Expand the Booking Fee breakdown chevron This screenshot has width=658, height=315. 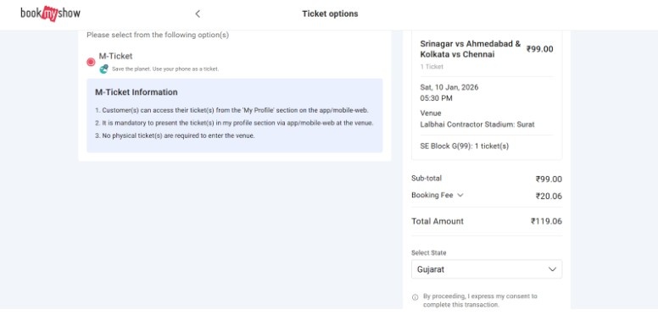[x=460, y=196]
